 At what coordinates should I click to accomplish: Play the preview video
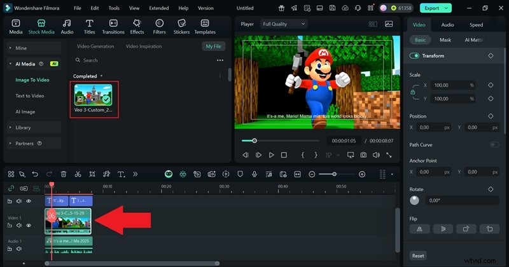coord(271,155)
